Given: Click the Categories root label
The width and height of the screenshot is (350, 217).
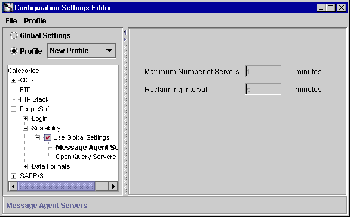Looking at the screenshot, I should tap(23, 71).
